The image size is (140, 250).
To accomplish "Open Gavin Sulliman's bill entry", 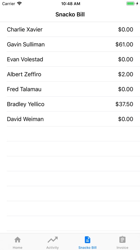I will 70,44.
